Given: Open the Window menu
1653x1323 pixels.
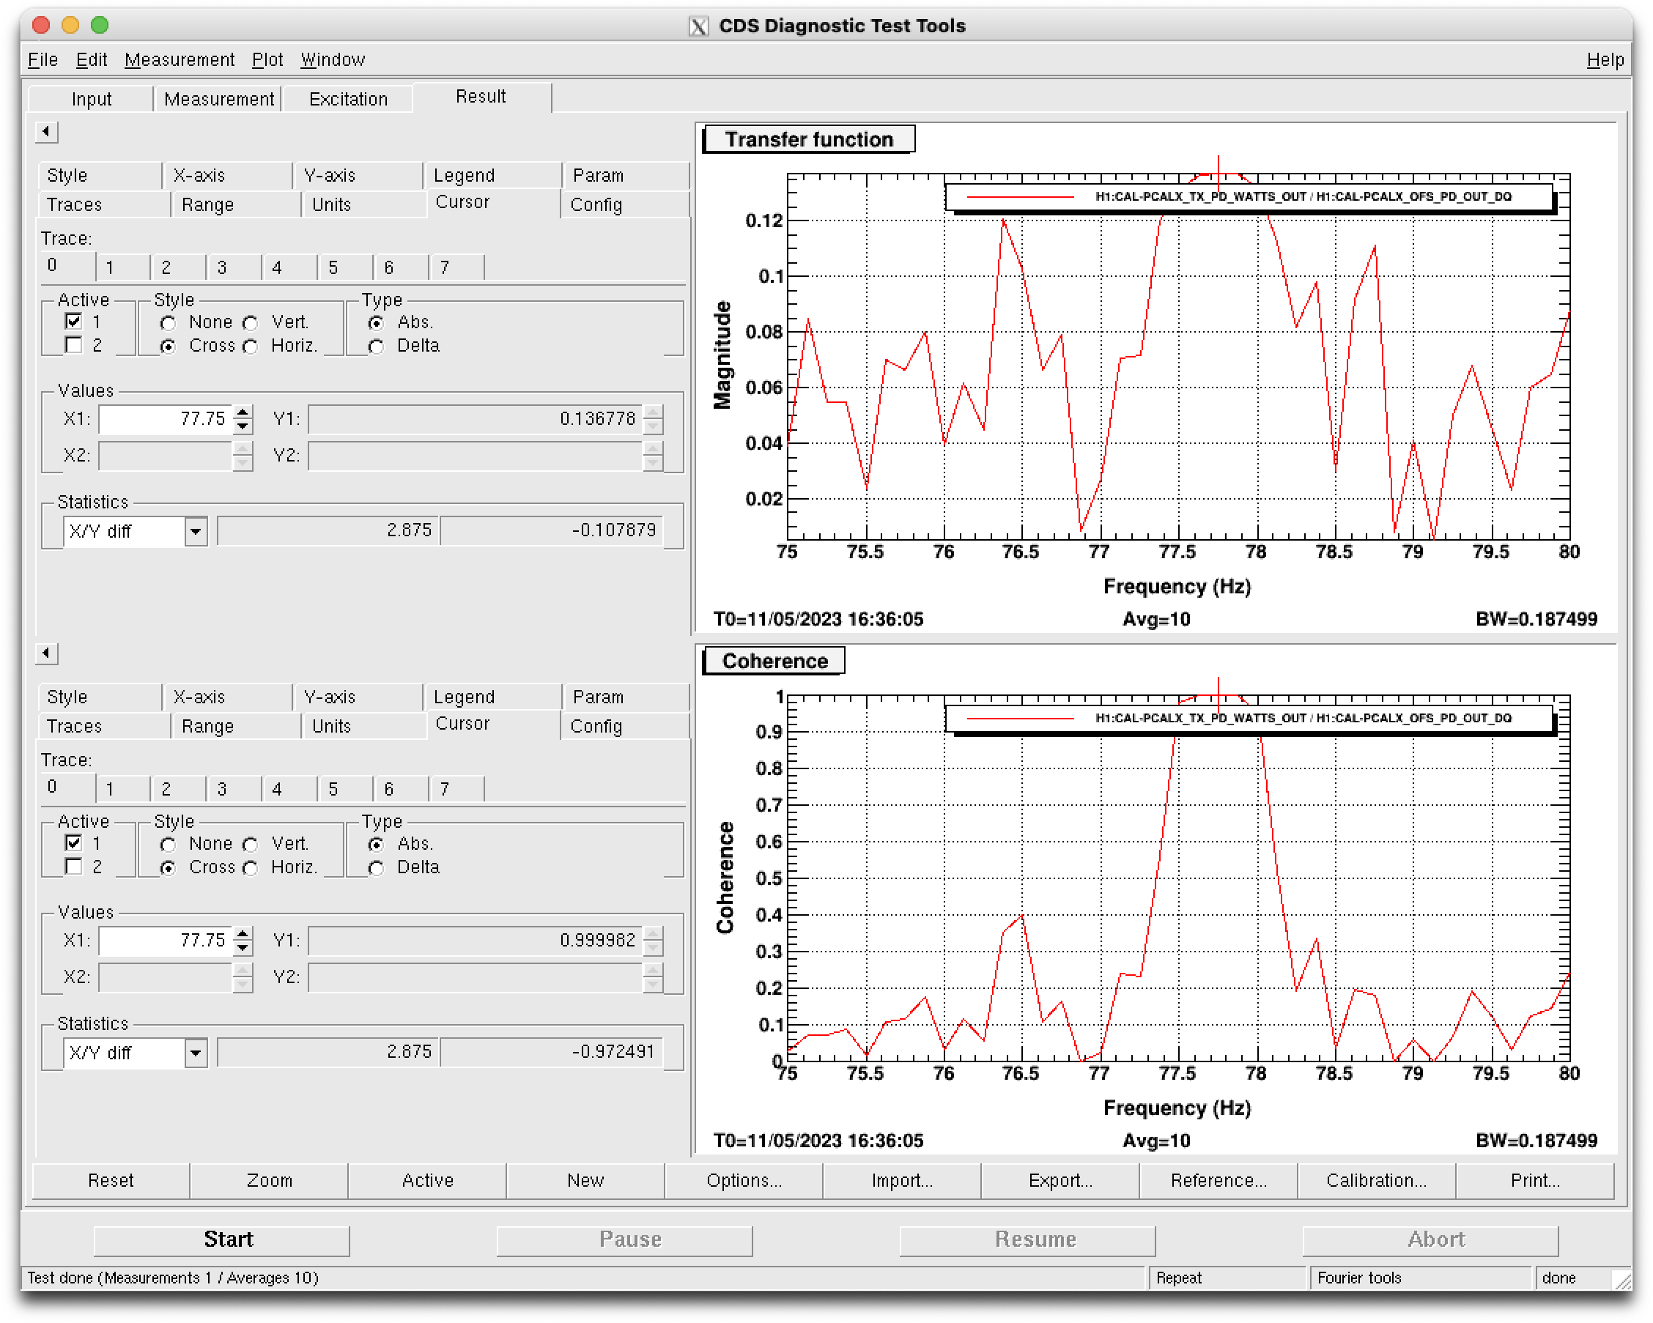Looking at the screenshot, I should [x=332, y=60].
